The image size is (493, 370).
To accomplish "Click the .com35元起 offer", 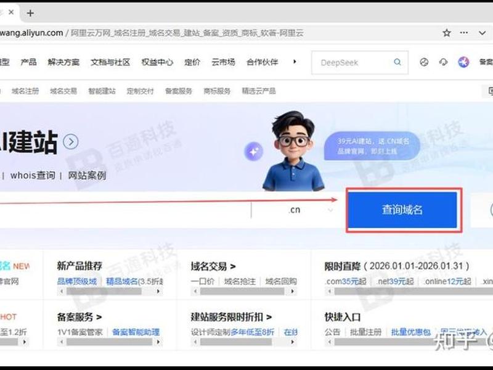I will (346, 281).
